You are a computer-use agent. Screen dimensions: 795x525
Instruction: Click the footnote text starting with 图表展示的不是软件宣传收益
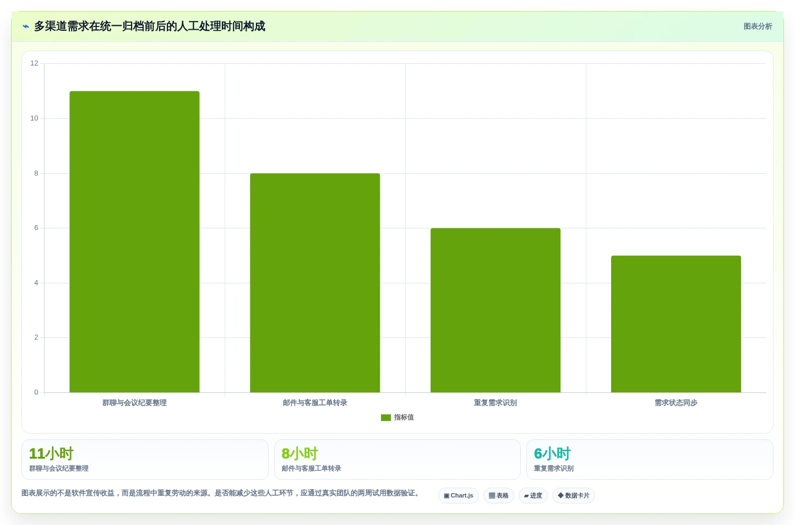click(x=222, y=493)
